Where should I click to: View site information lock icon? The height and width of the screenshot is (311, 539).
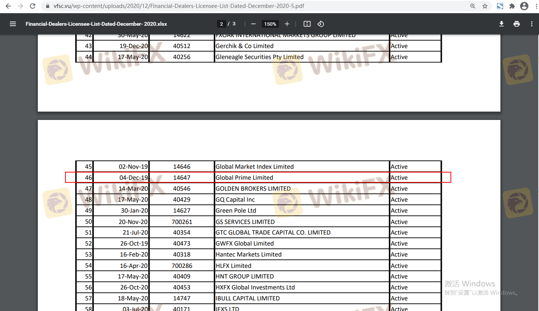[47, 6]
